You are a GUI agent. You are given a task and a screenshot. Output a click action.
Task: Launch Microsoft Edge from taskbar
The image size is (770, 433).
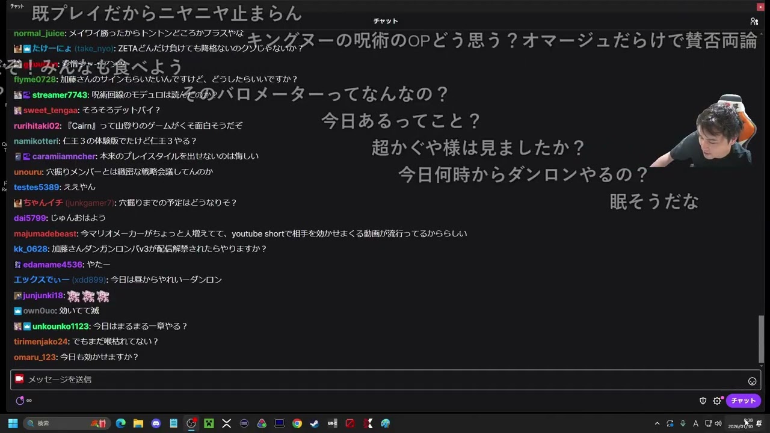120,423
